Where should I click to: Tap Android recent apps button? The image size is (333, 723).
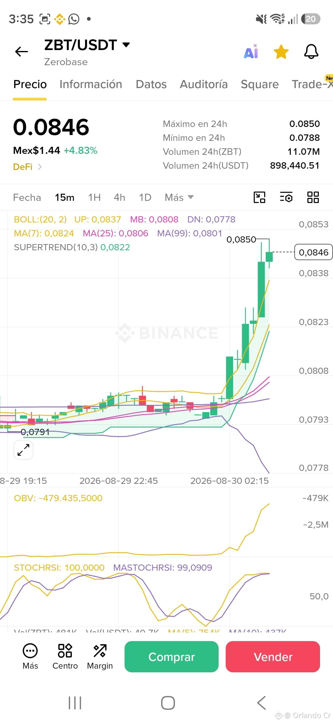[x=75, y=703]
